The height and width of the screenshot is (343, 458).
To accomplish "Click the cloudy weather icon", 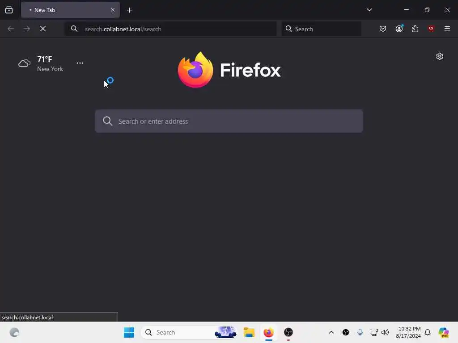I will (24, 63).
